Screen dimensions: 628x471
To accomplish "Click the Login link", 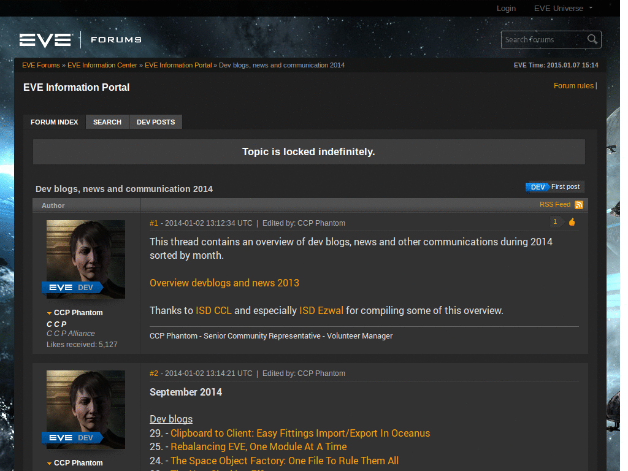I will (506, 8).
